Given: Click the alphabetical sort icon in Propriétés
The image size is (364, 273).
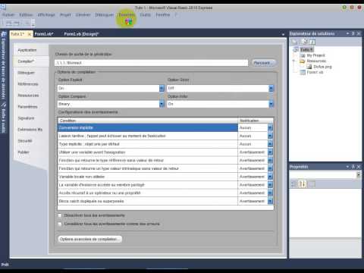Looking at the screenshot, I should point(303,184).
